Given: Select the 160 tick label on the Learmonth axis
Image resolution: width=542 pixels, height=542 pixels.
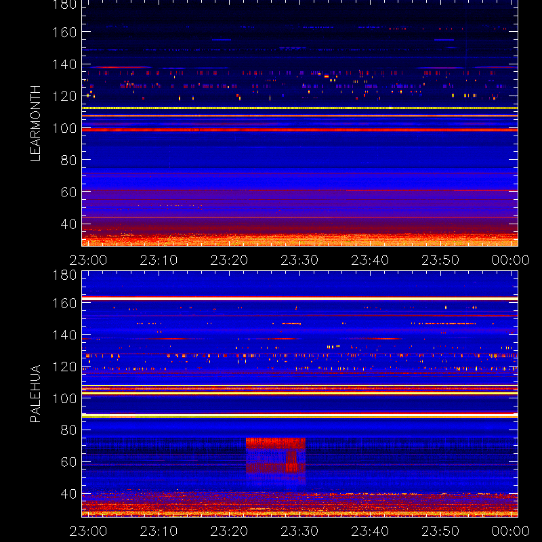Looking at the screenshot, I should tap(64, 32).
